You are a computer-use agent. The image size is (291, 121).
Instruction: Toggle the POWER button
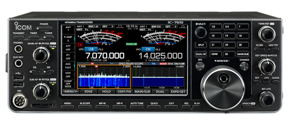[44, 28]
